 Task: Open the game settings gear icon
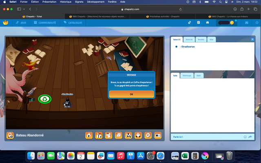click(148, 135)
